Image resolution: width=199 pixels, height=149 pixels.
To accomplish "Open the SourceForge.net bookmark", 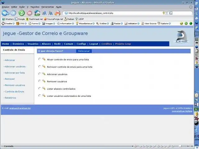I will click(x=53, y=19).
